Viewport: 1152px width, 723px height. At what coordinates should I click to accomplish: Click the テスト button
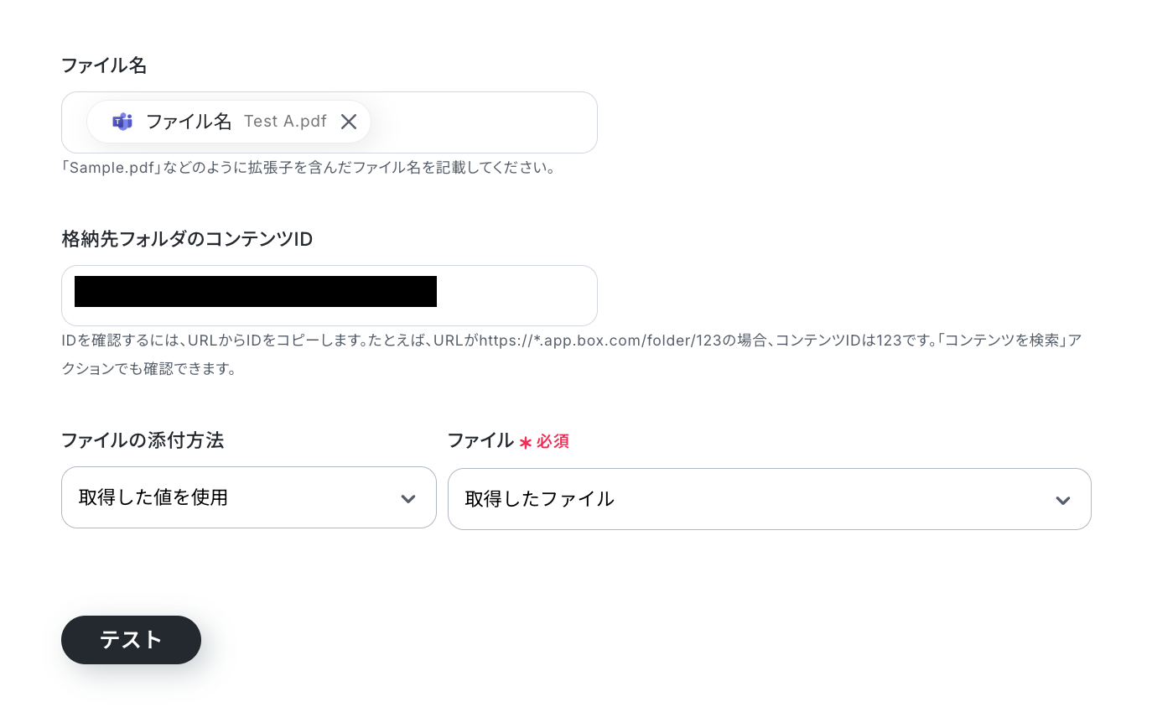click(x=131, y=640)
